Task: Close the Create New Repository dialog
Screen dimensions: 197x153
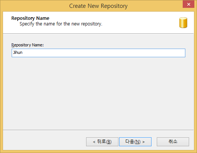Action: (188, 4)
